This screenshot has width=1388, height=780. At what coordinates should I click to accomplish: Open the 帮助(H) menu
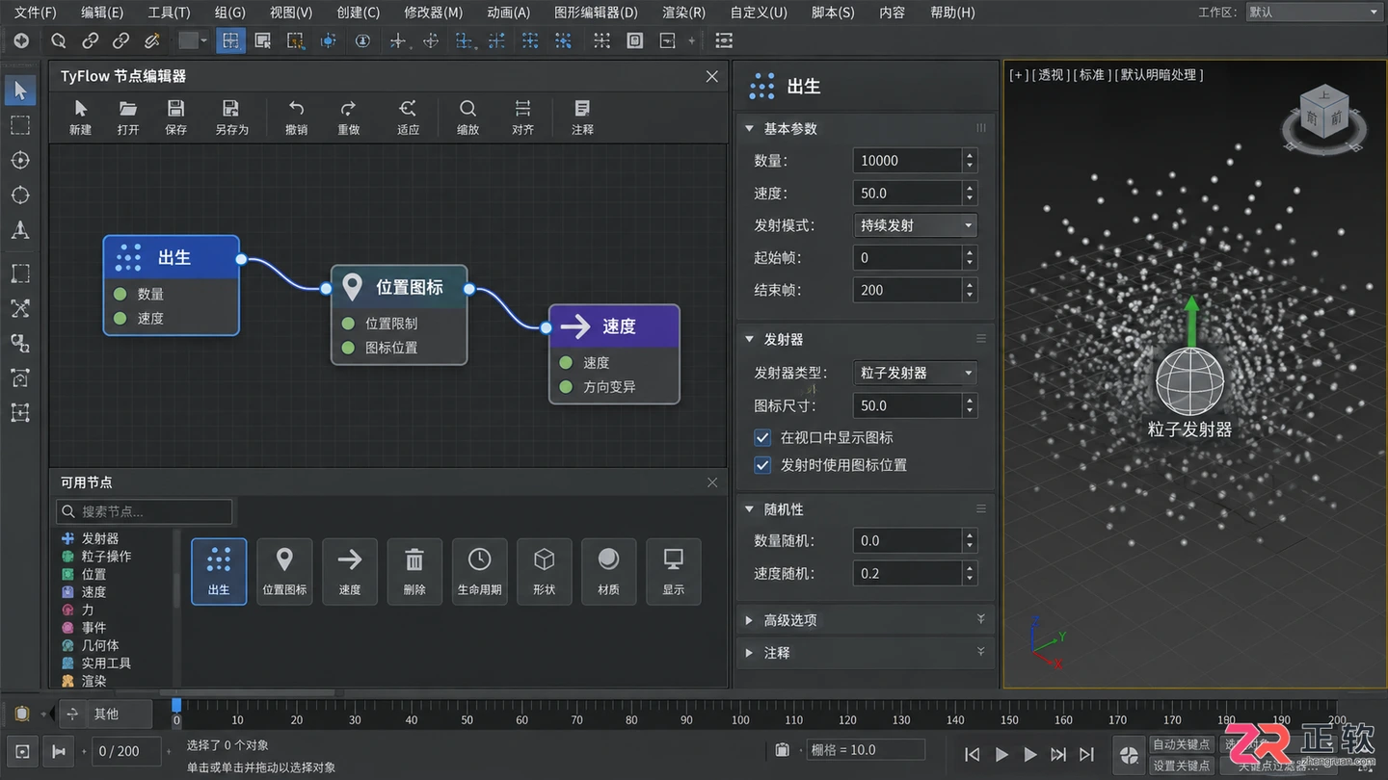click(952, 13)
